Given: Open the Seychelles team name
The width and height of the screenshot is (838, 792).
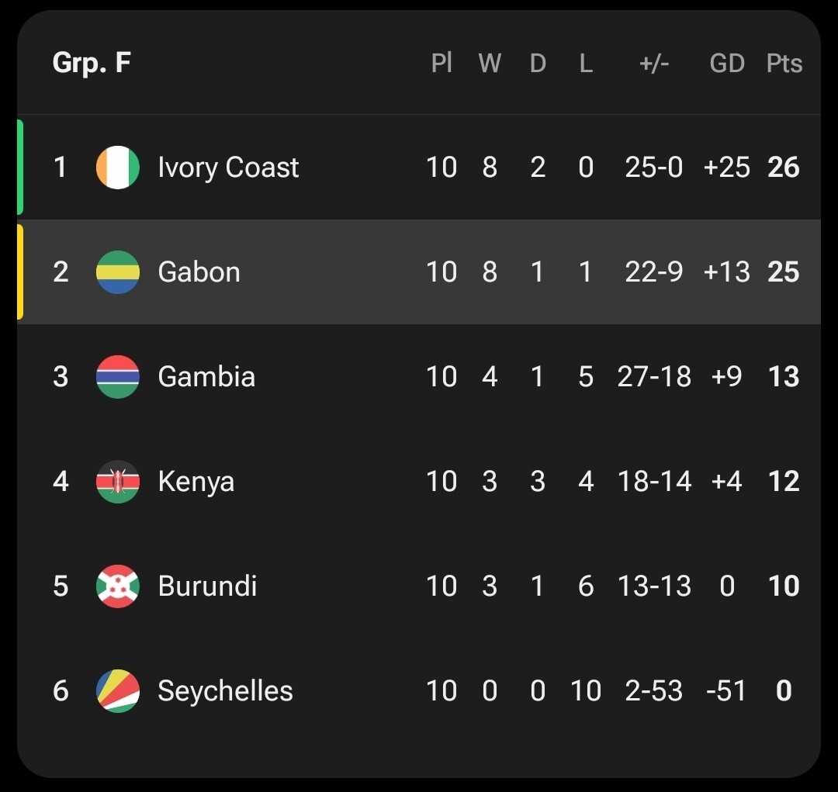Looking at the screenshot, I should pyautogui.click(x=225, y=691).
